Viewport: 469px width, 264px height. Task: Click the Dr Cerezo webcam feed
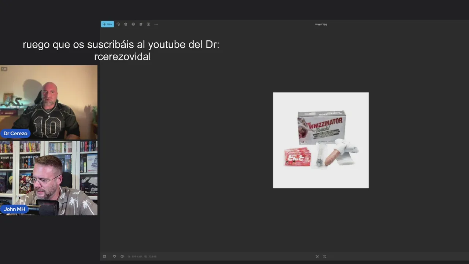coord(49,103)
